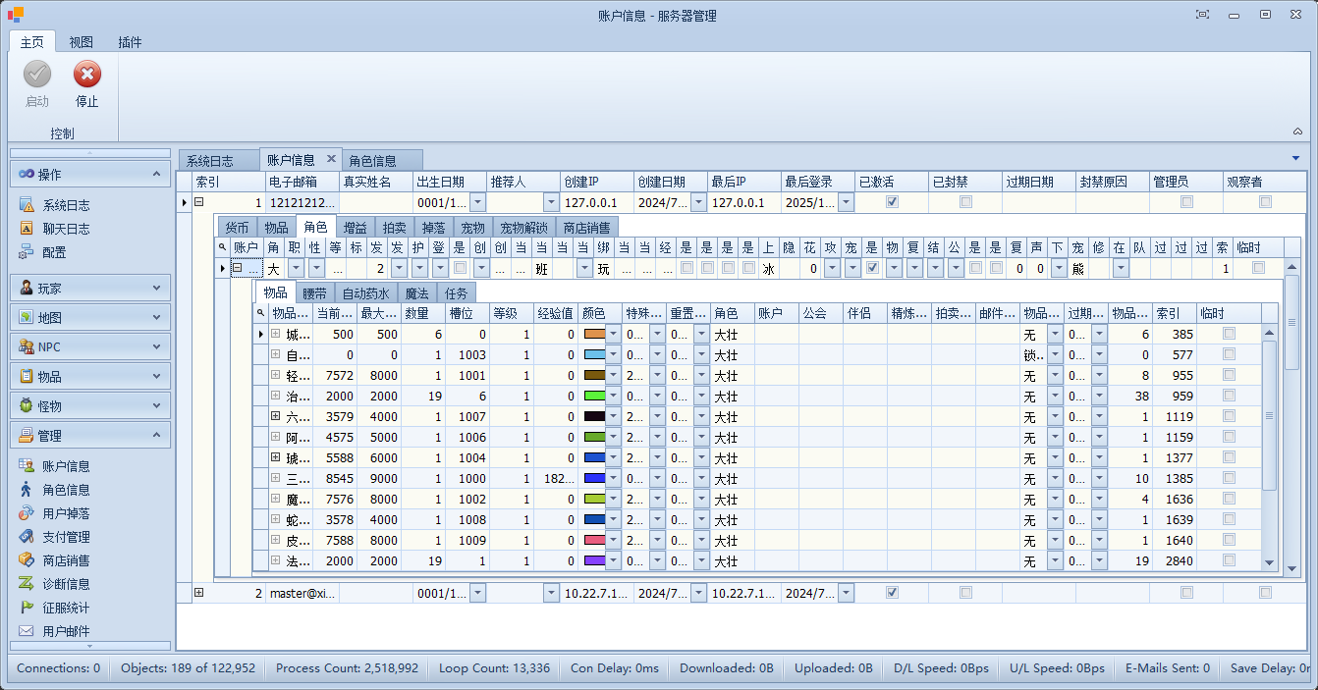Select 角色信息 in the management list

click(66, 490)
